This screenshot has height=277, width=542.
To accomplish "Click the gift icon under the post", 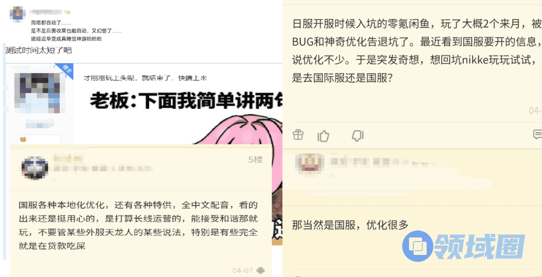I will click(x=298, y=135).
